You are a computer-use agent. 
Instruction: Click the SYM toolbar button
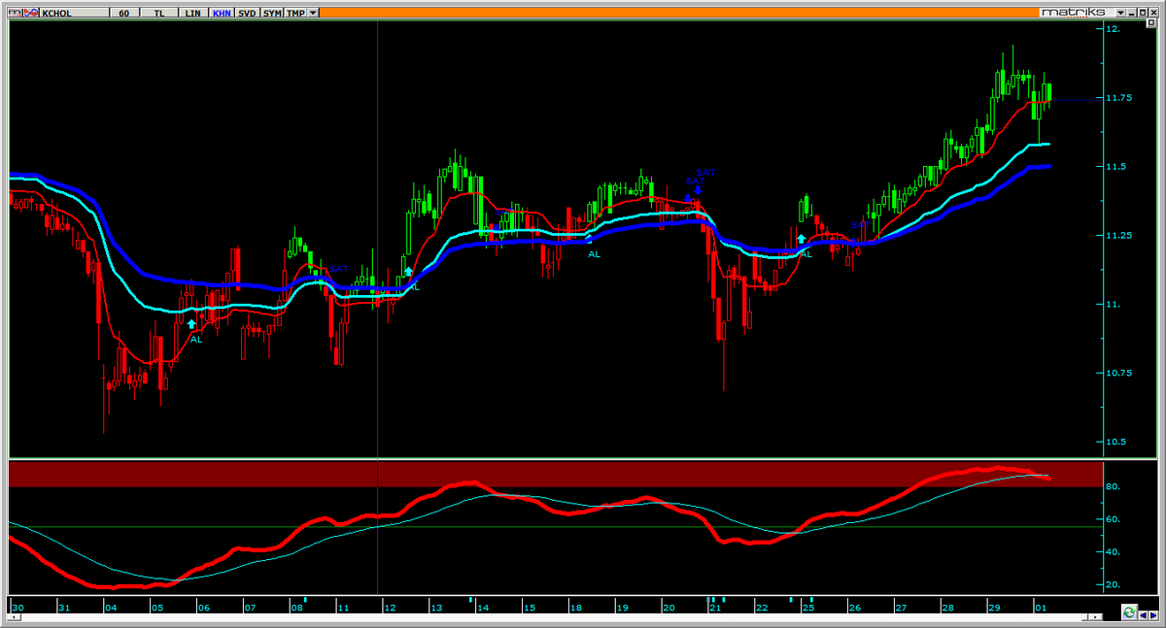[x=272, y=14]
